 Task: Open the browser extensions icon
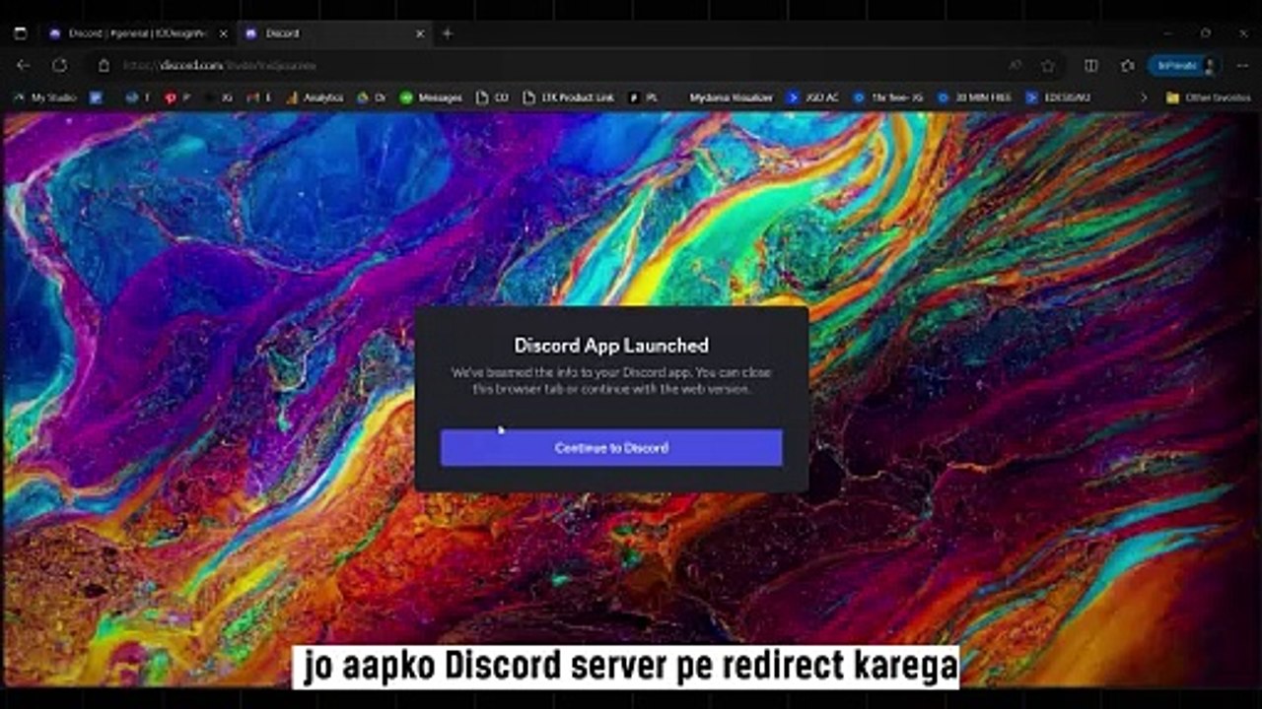[x=1128, y=66]
